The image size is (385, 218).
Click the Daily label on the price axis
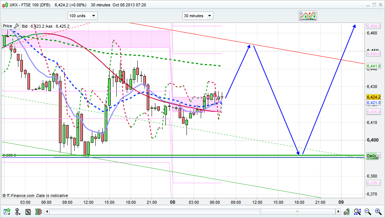tap(371, 156)
